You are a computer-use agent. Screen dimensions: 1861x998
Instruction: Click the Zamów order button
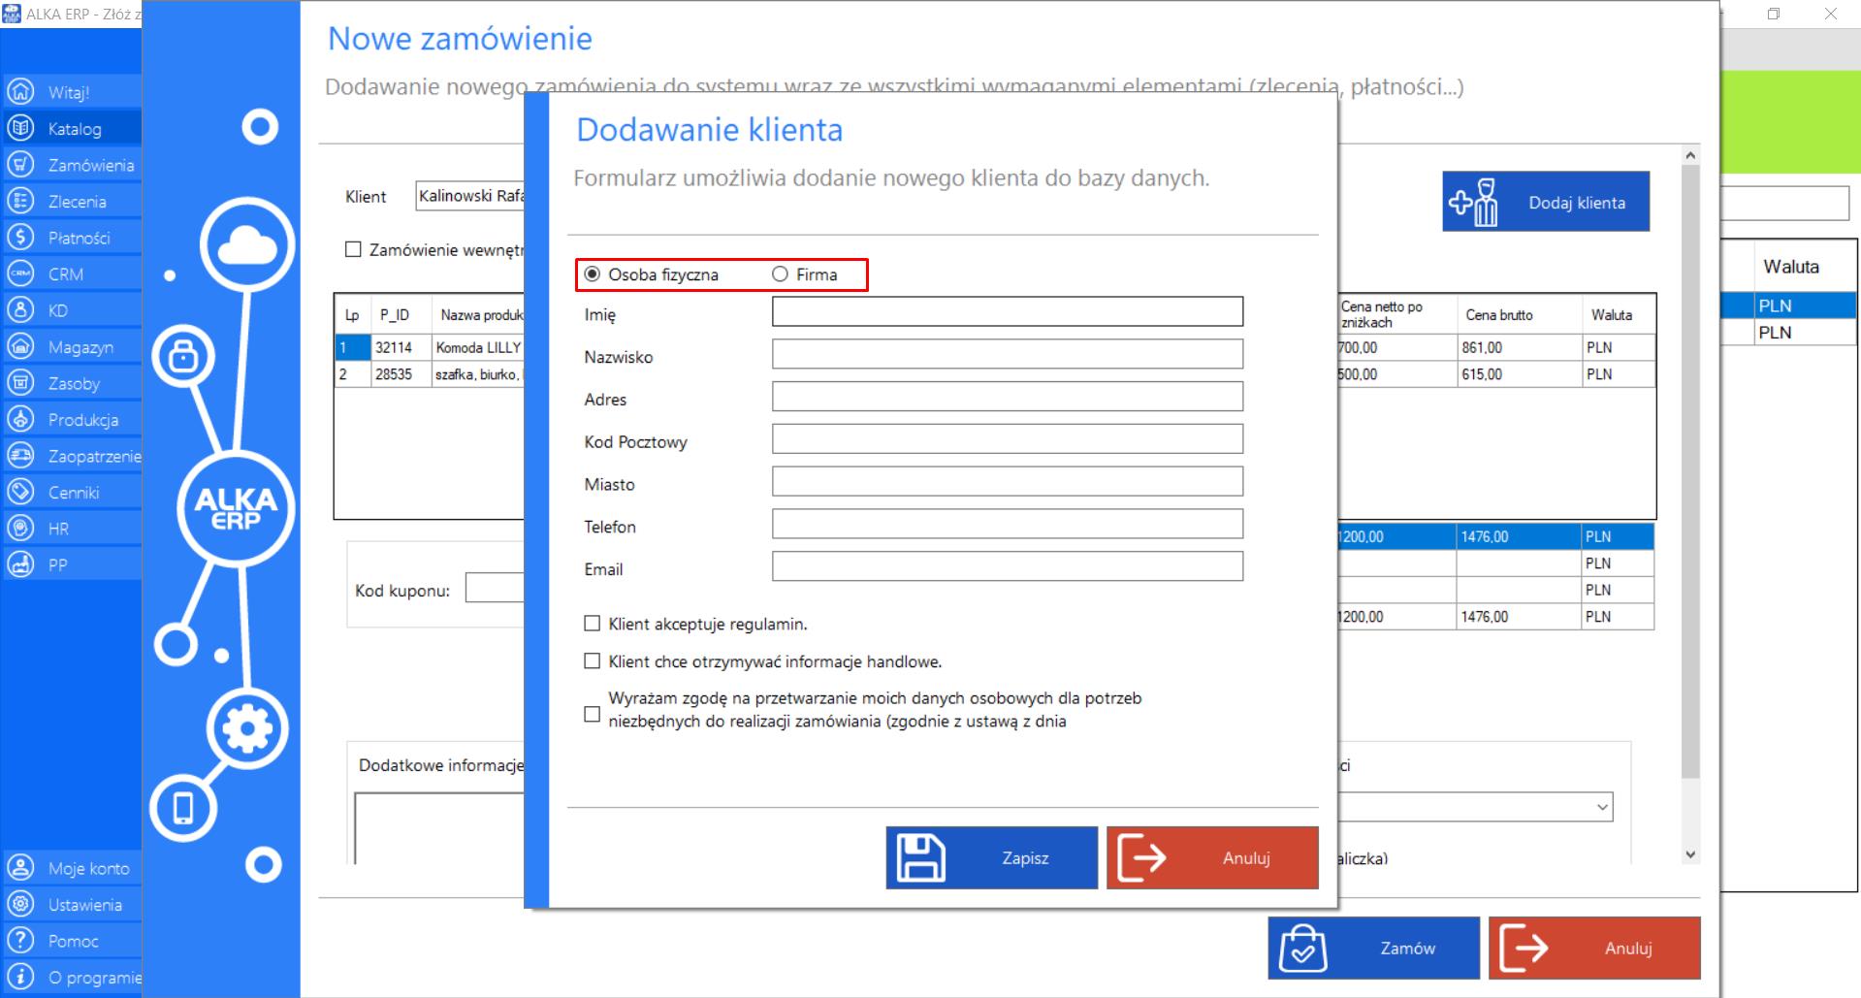(1373, 948)
